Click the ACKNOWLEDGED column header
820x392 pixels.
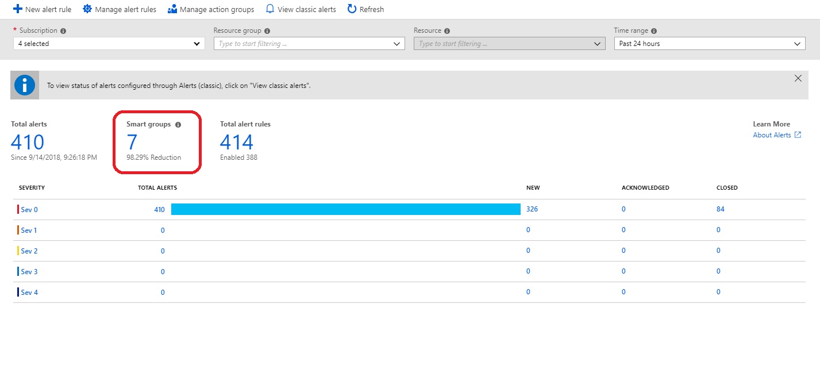click(x=645, y=188)
